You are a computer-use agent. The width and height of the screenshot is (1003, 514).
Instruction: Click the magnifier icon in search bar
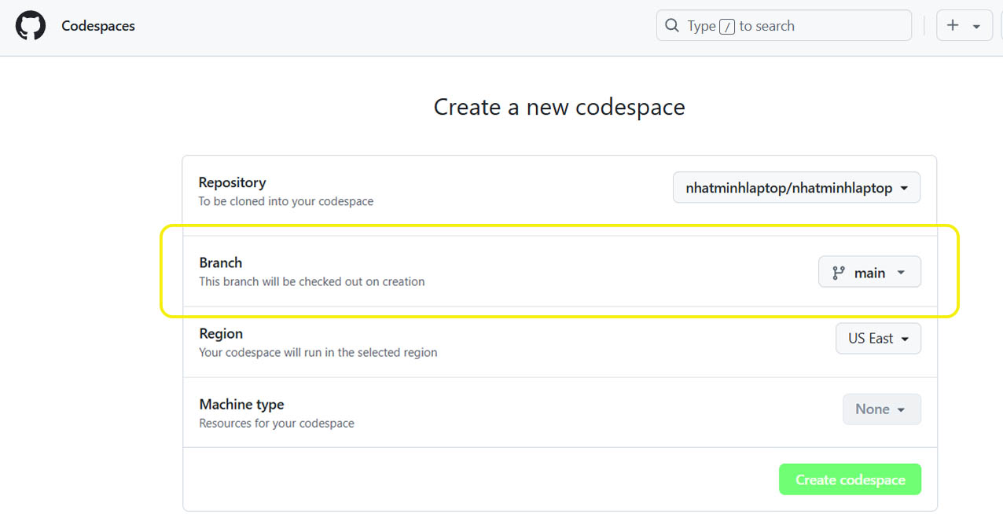672,25
